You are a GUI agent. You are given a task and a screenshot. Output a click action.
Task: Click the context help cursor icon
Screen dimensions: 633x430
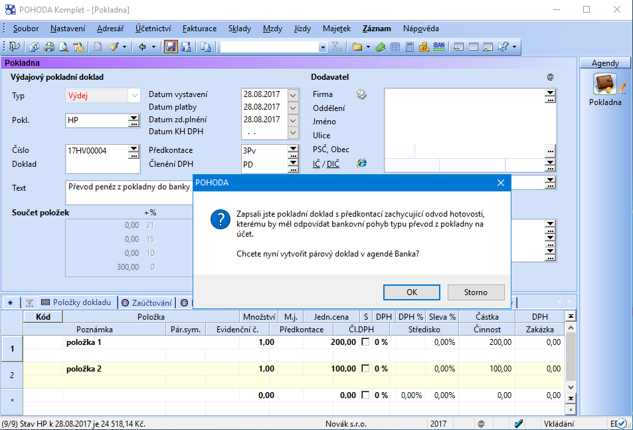[503, 47]
